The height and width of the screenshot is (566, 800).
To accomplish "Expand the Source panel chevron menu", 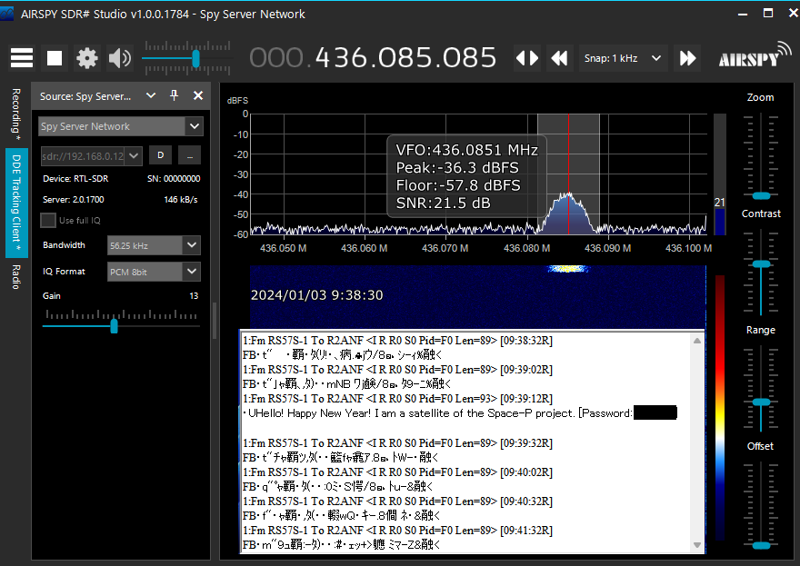I will coord(151,95).
